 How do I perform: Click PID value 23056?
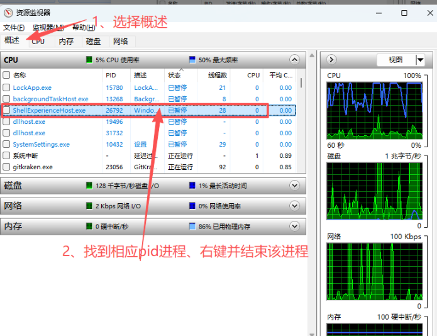[x=114, y=167]
